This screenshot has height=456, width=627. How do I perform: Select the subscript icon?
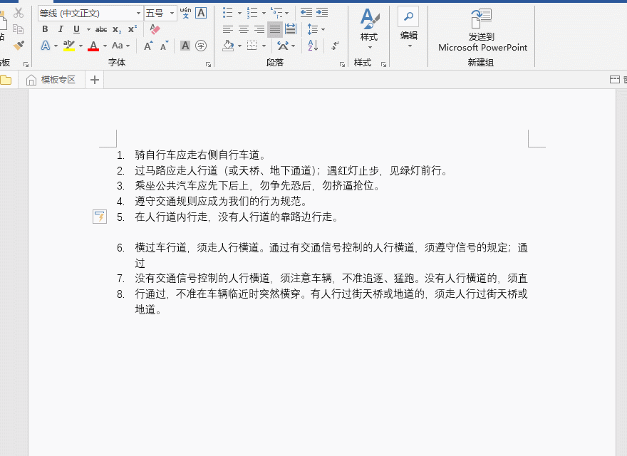coord(117,29)
